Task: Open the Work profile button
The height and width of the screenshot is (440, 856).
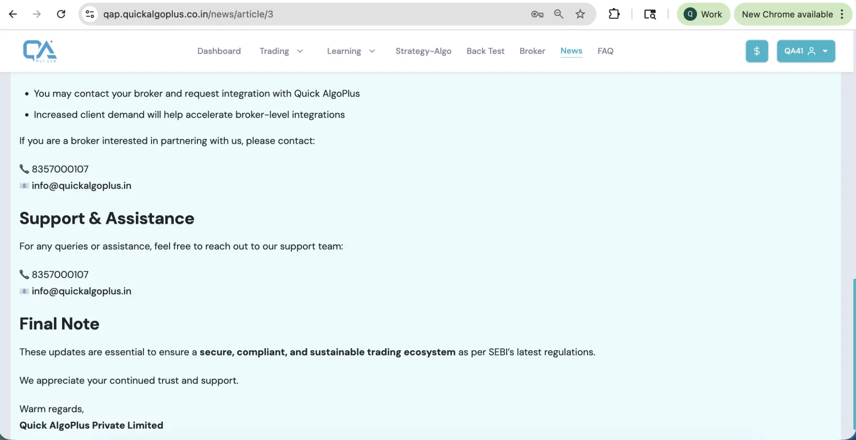Action: coord(703,14)
